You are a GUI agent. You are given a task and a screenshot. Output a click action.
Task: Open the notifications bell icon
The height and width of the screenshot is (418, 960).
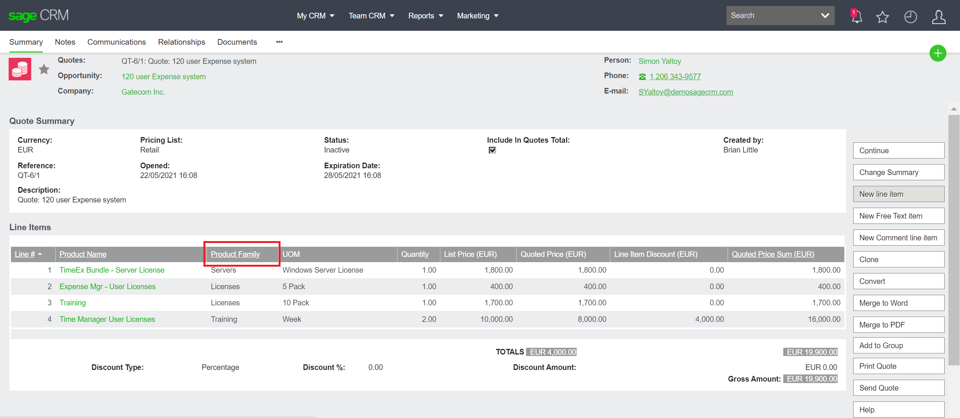[x=857, y=16]
